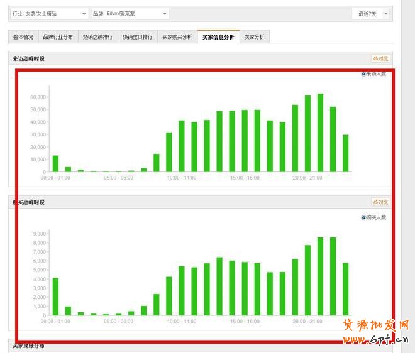Expand the 品牌 Eiivm/爱莱蒙 dropdown
Image resolution: width=415 pixels, height=353 pixels.
pyautogui.click(x=130, y=14)
